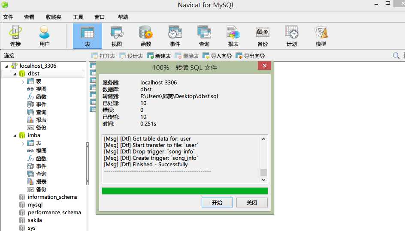405x231 pixels.
Task: Select 函数 under imba
Action: 41,159
